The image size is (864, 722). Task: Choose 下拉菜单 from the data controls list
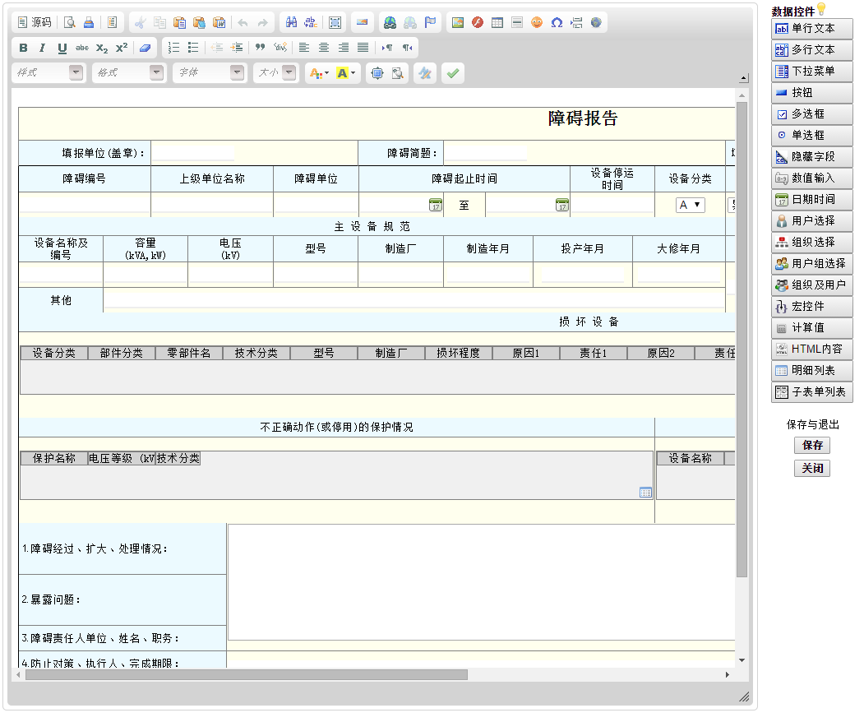(811, 72)
